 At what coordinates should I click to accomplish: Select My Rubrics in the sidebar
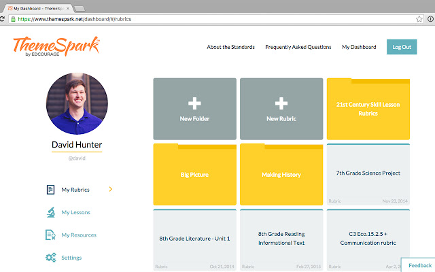coord(75,190)
